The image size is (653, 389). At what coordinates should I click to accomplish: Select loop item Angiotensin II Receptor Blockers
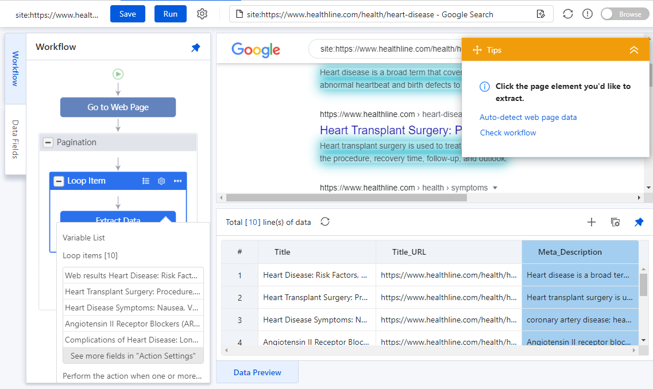tap(133, 324)
